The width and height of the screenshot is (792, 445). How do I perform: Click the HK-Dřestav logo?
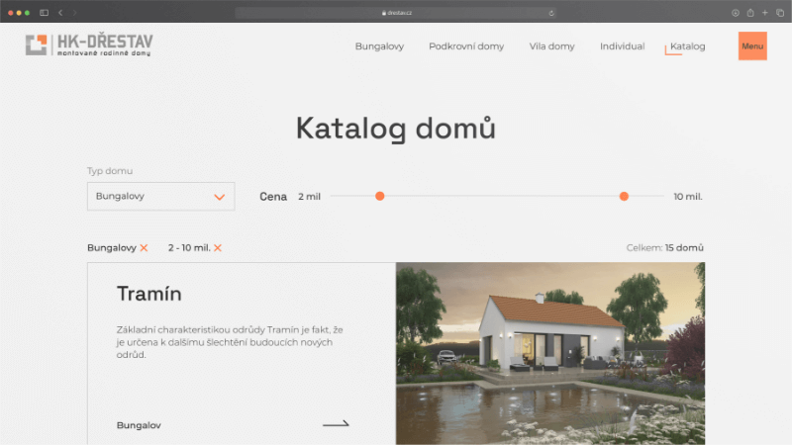pos(89,45)
